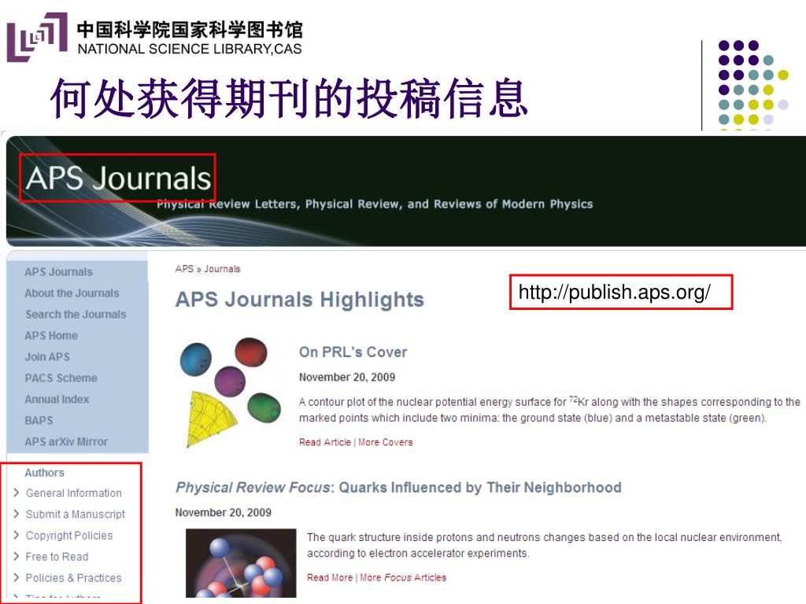Expand the Policies & Practices chevron
806x604 pixels.
17,577
